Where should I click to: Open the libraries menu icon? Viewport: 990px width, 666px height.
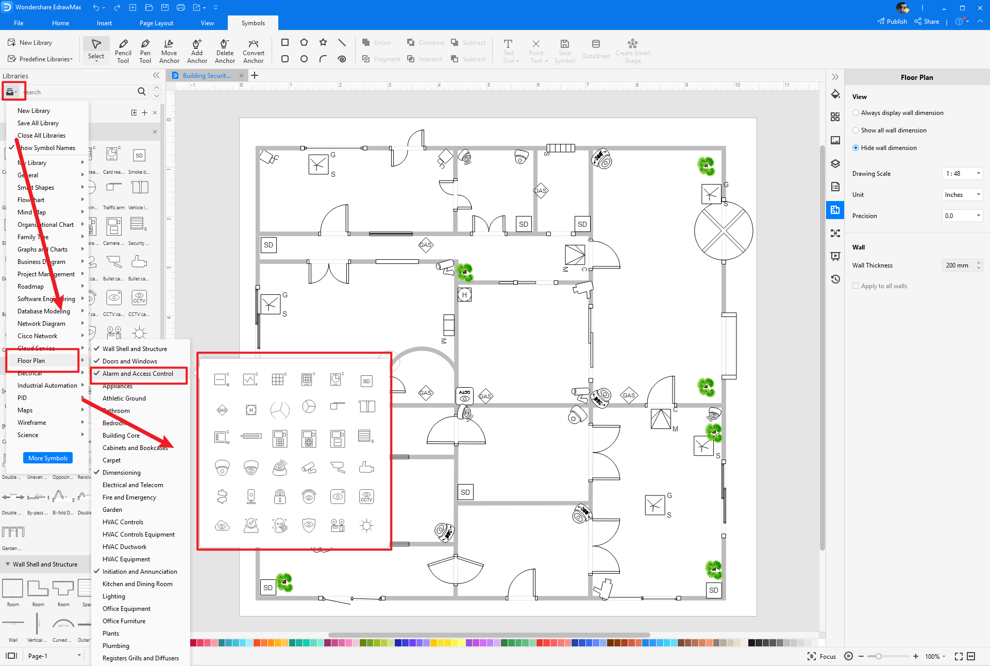click(11, 92)
